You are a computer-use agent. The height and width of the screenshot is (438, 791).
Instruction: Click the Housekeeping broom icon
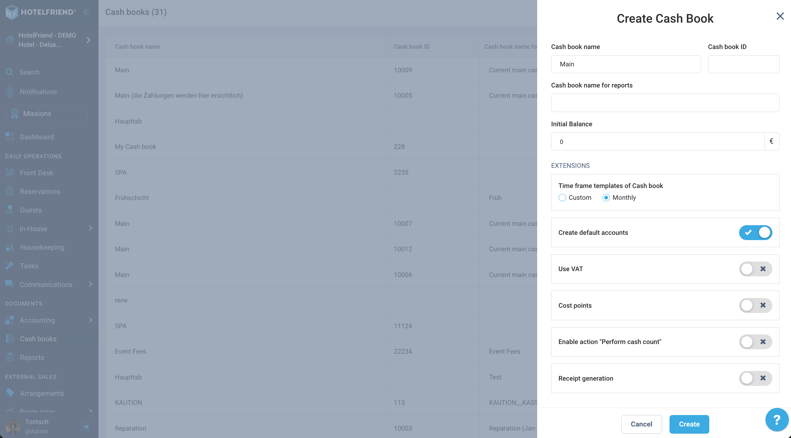[10, 247]
